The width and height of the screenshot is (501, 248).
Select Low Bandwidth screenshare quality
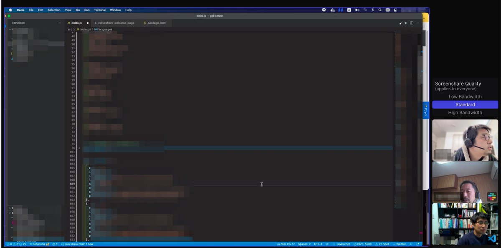coord(465,96)
